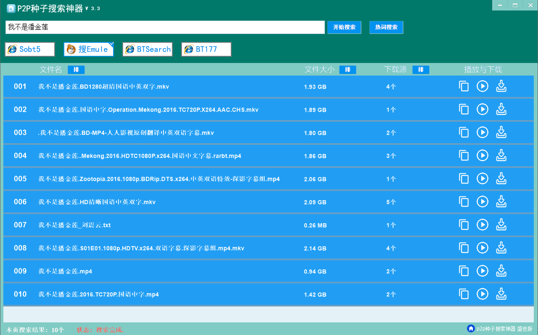Click the search keyword input field
The height and width of the screenshot is (335, 538).
tap(165, 27)
